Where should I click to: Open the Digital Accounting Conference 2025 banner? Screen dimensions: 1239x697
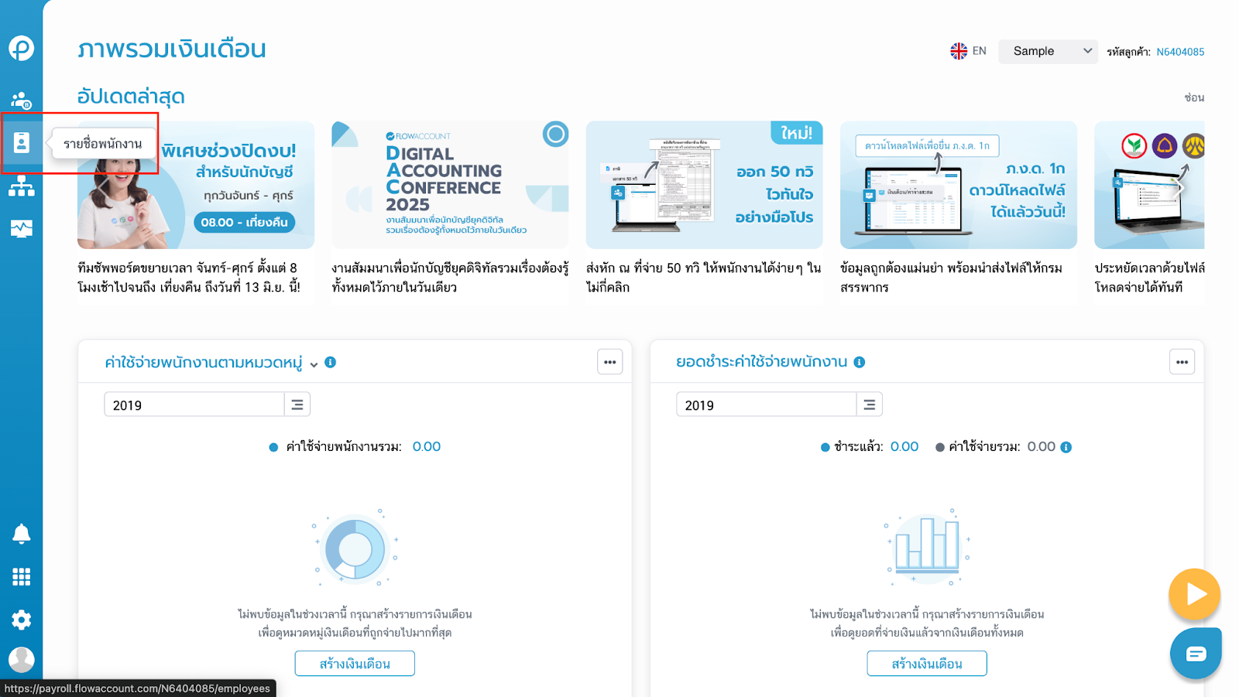pos(450,185)
